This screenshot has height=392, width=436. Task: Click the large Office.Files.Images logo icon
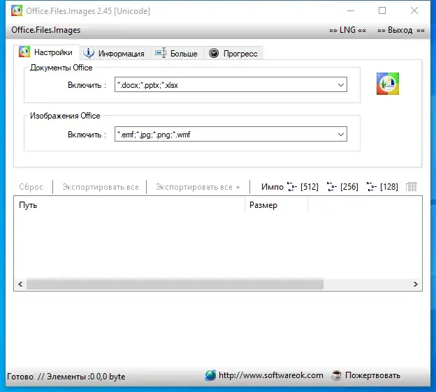(388, 84)
